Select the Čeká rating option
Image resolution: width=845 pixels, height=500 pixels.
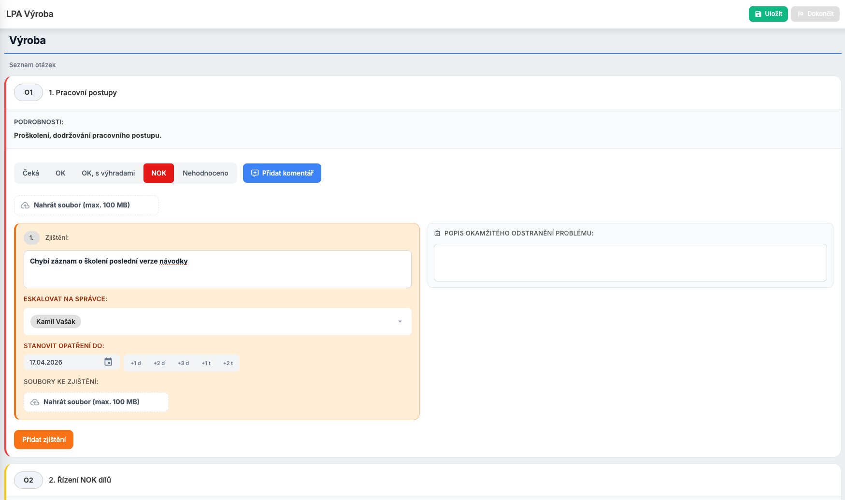click(x=31, y=173)
